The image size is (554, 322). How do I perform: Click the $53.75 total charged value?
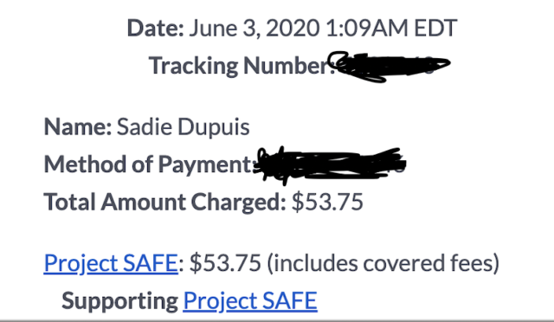click(x=327, y=203)
